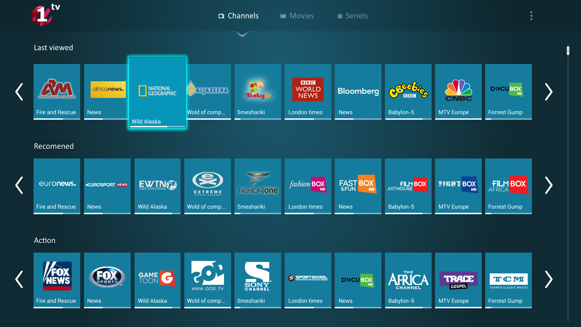Open the 1tv logo home

pos(45,15)
